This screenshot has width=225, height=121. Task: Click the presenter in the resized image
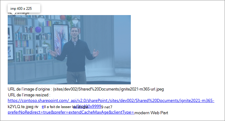click(74, 55)
